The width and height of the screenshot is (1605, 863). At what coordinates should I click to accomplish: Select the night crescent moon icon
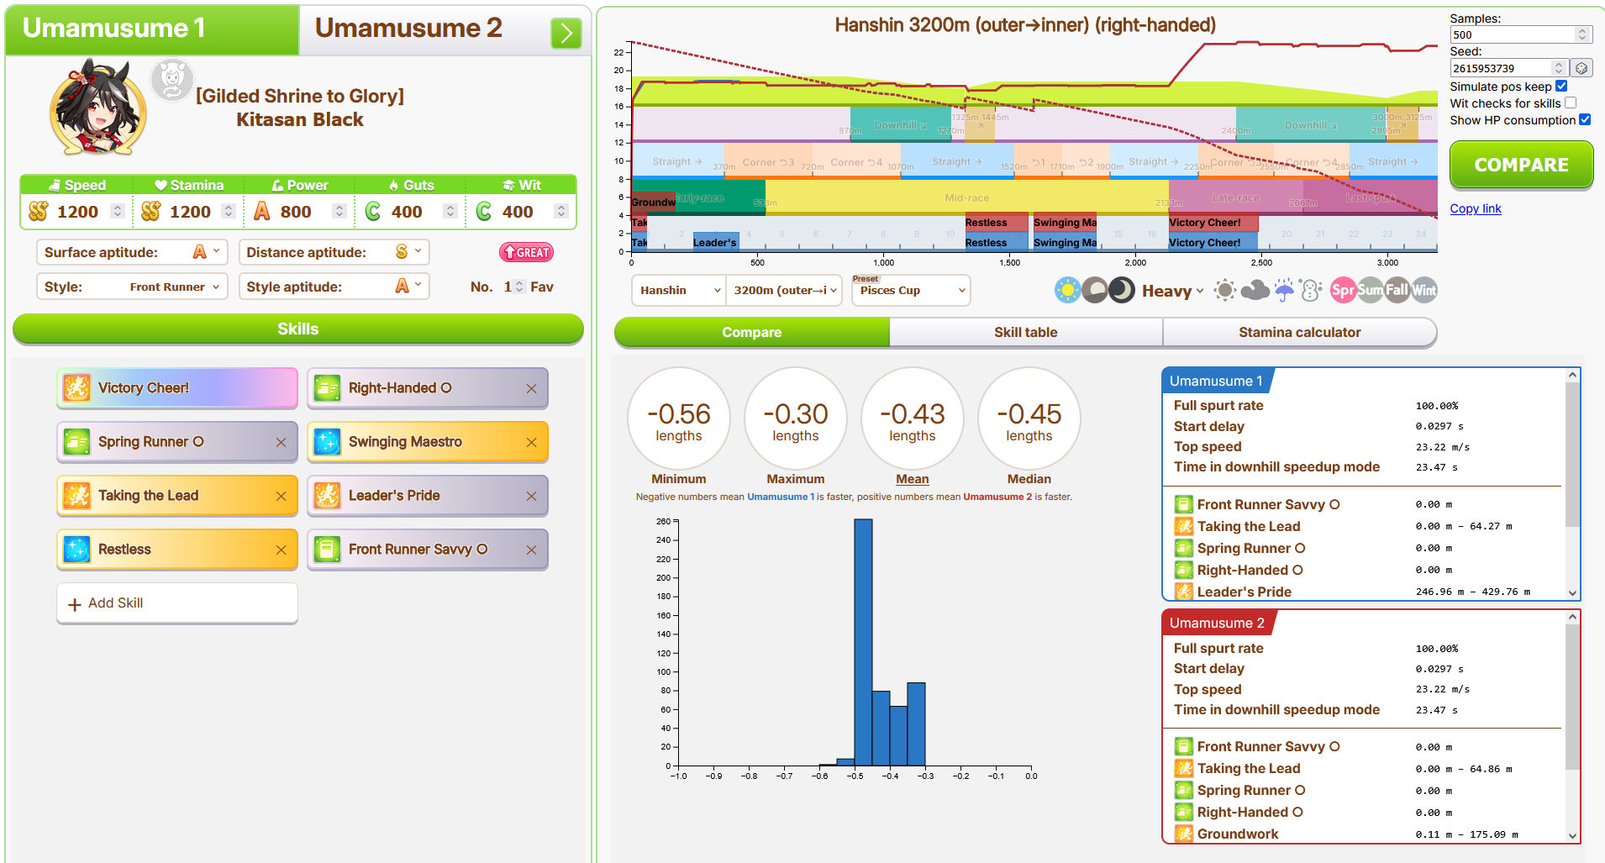tap(1122, 291)
